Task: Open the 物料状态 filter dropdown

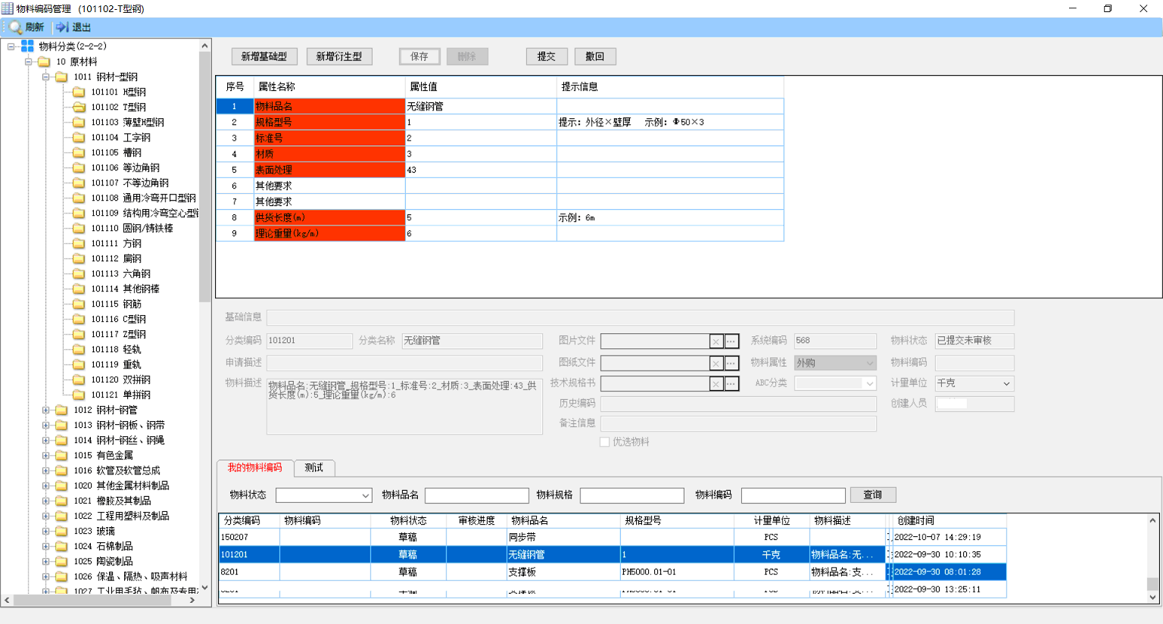Action: click(366, 495)
